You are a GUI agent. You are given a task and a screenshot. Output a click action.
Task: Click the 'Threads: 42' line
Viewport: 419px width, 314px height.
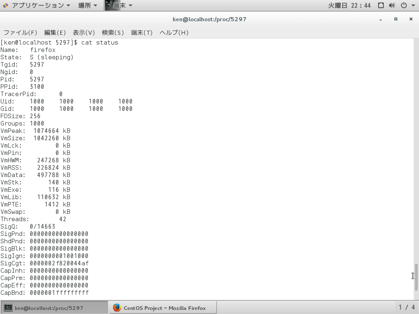pos(34,219)
